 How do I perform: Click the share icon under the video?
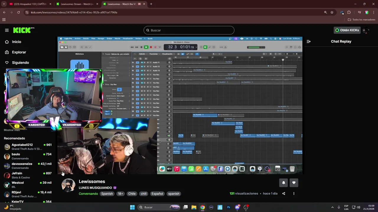click(284, 193)
